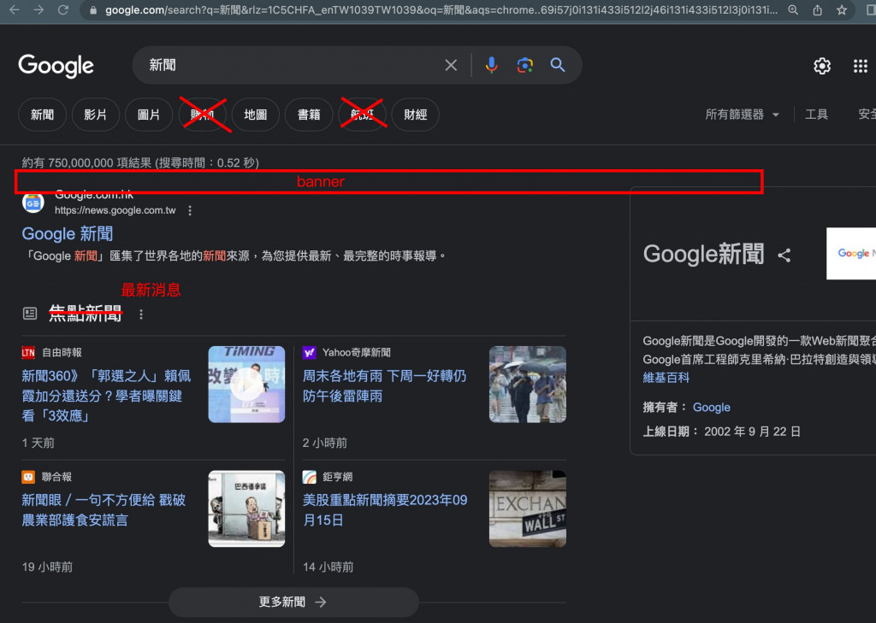Reload the page with the refresh icon
Viewport: 876px width, 623px height.
coord(63,9)
